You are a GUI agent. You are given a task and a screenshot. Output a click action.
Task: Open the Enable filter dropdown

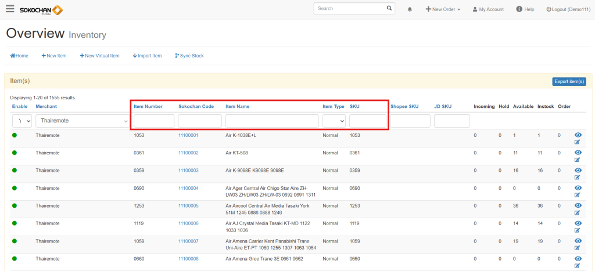21,121
